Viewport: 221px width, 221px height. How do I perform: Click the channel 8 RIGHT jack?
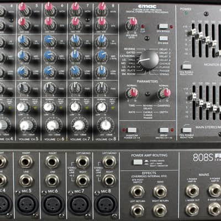click(109, 181)
